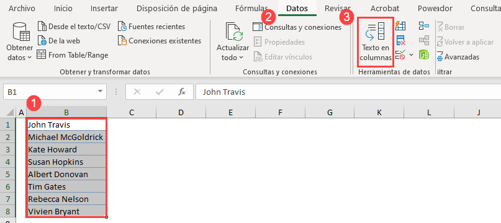Click cell containing Susan Hopkins
This screenshot has height=223, width=501.
[x=66, y=162]
